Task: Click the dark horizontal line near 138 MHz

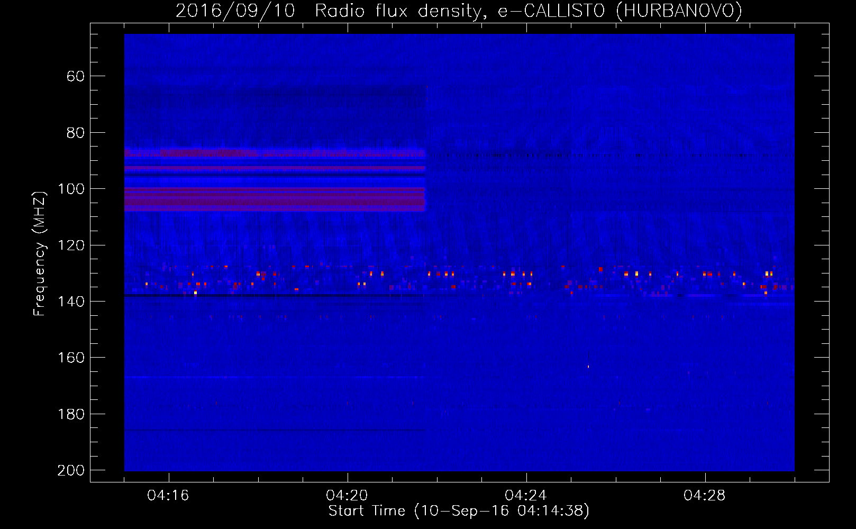Action: [x=275, y=295]
